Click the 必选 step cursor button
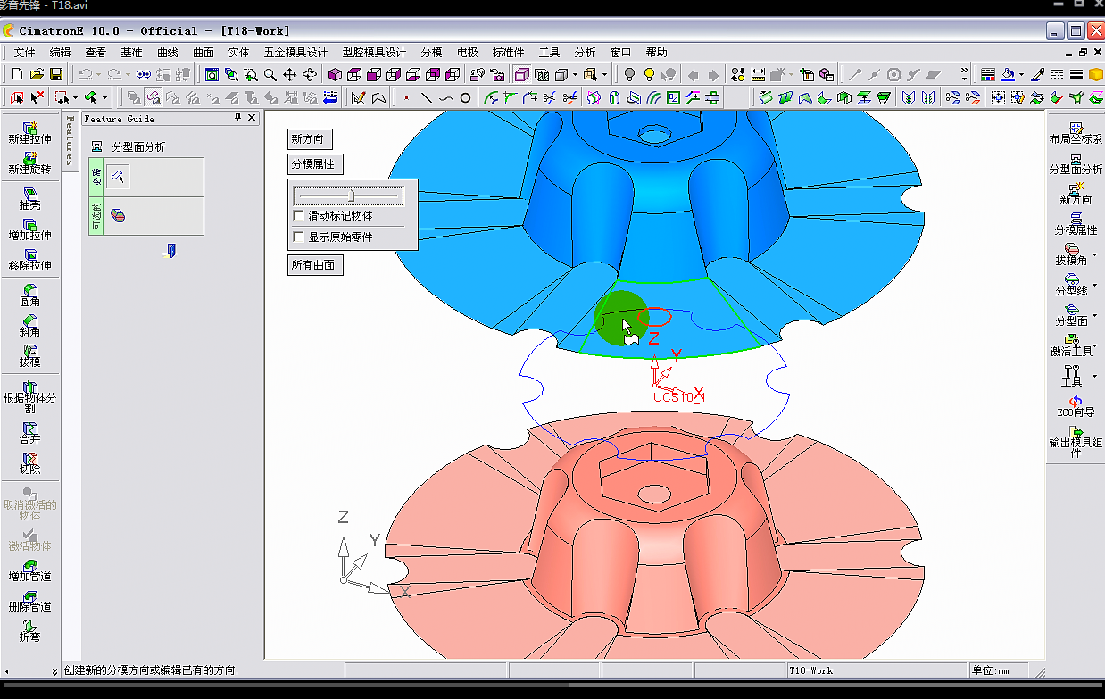Image resolution: width=1105 pixels, height=699 pixels. [117, 178]
